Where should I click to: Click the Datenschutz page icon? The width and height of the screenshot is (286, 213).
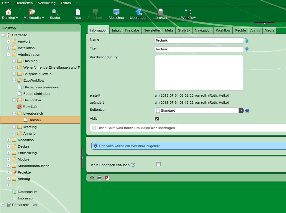14,192
